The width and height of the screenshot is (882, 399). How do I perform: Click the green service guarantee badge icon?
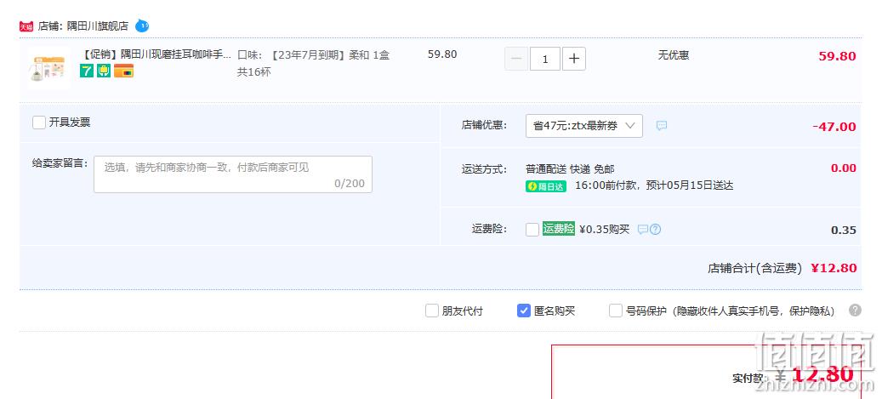[104, 71]
